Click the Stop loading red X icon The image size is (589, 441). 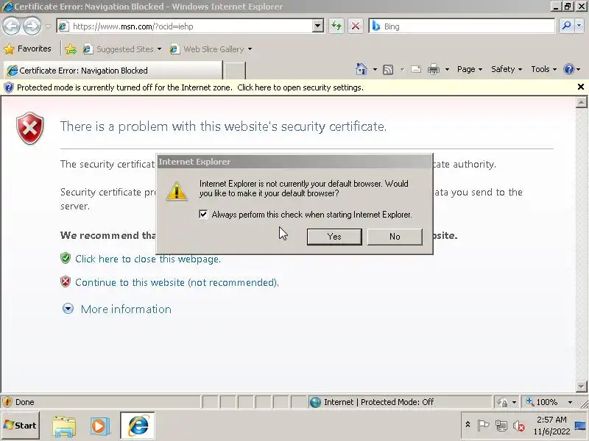356,26
